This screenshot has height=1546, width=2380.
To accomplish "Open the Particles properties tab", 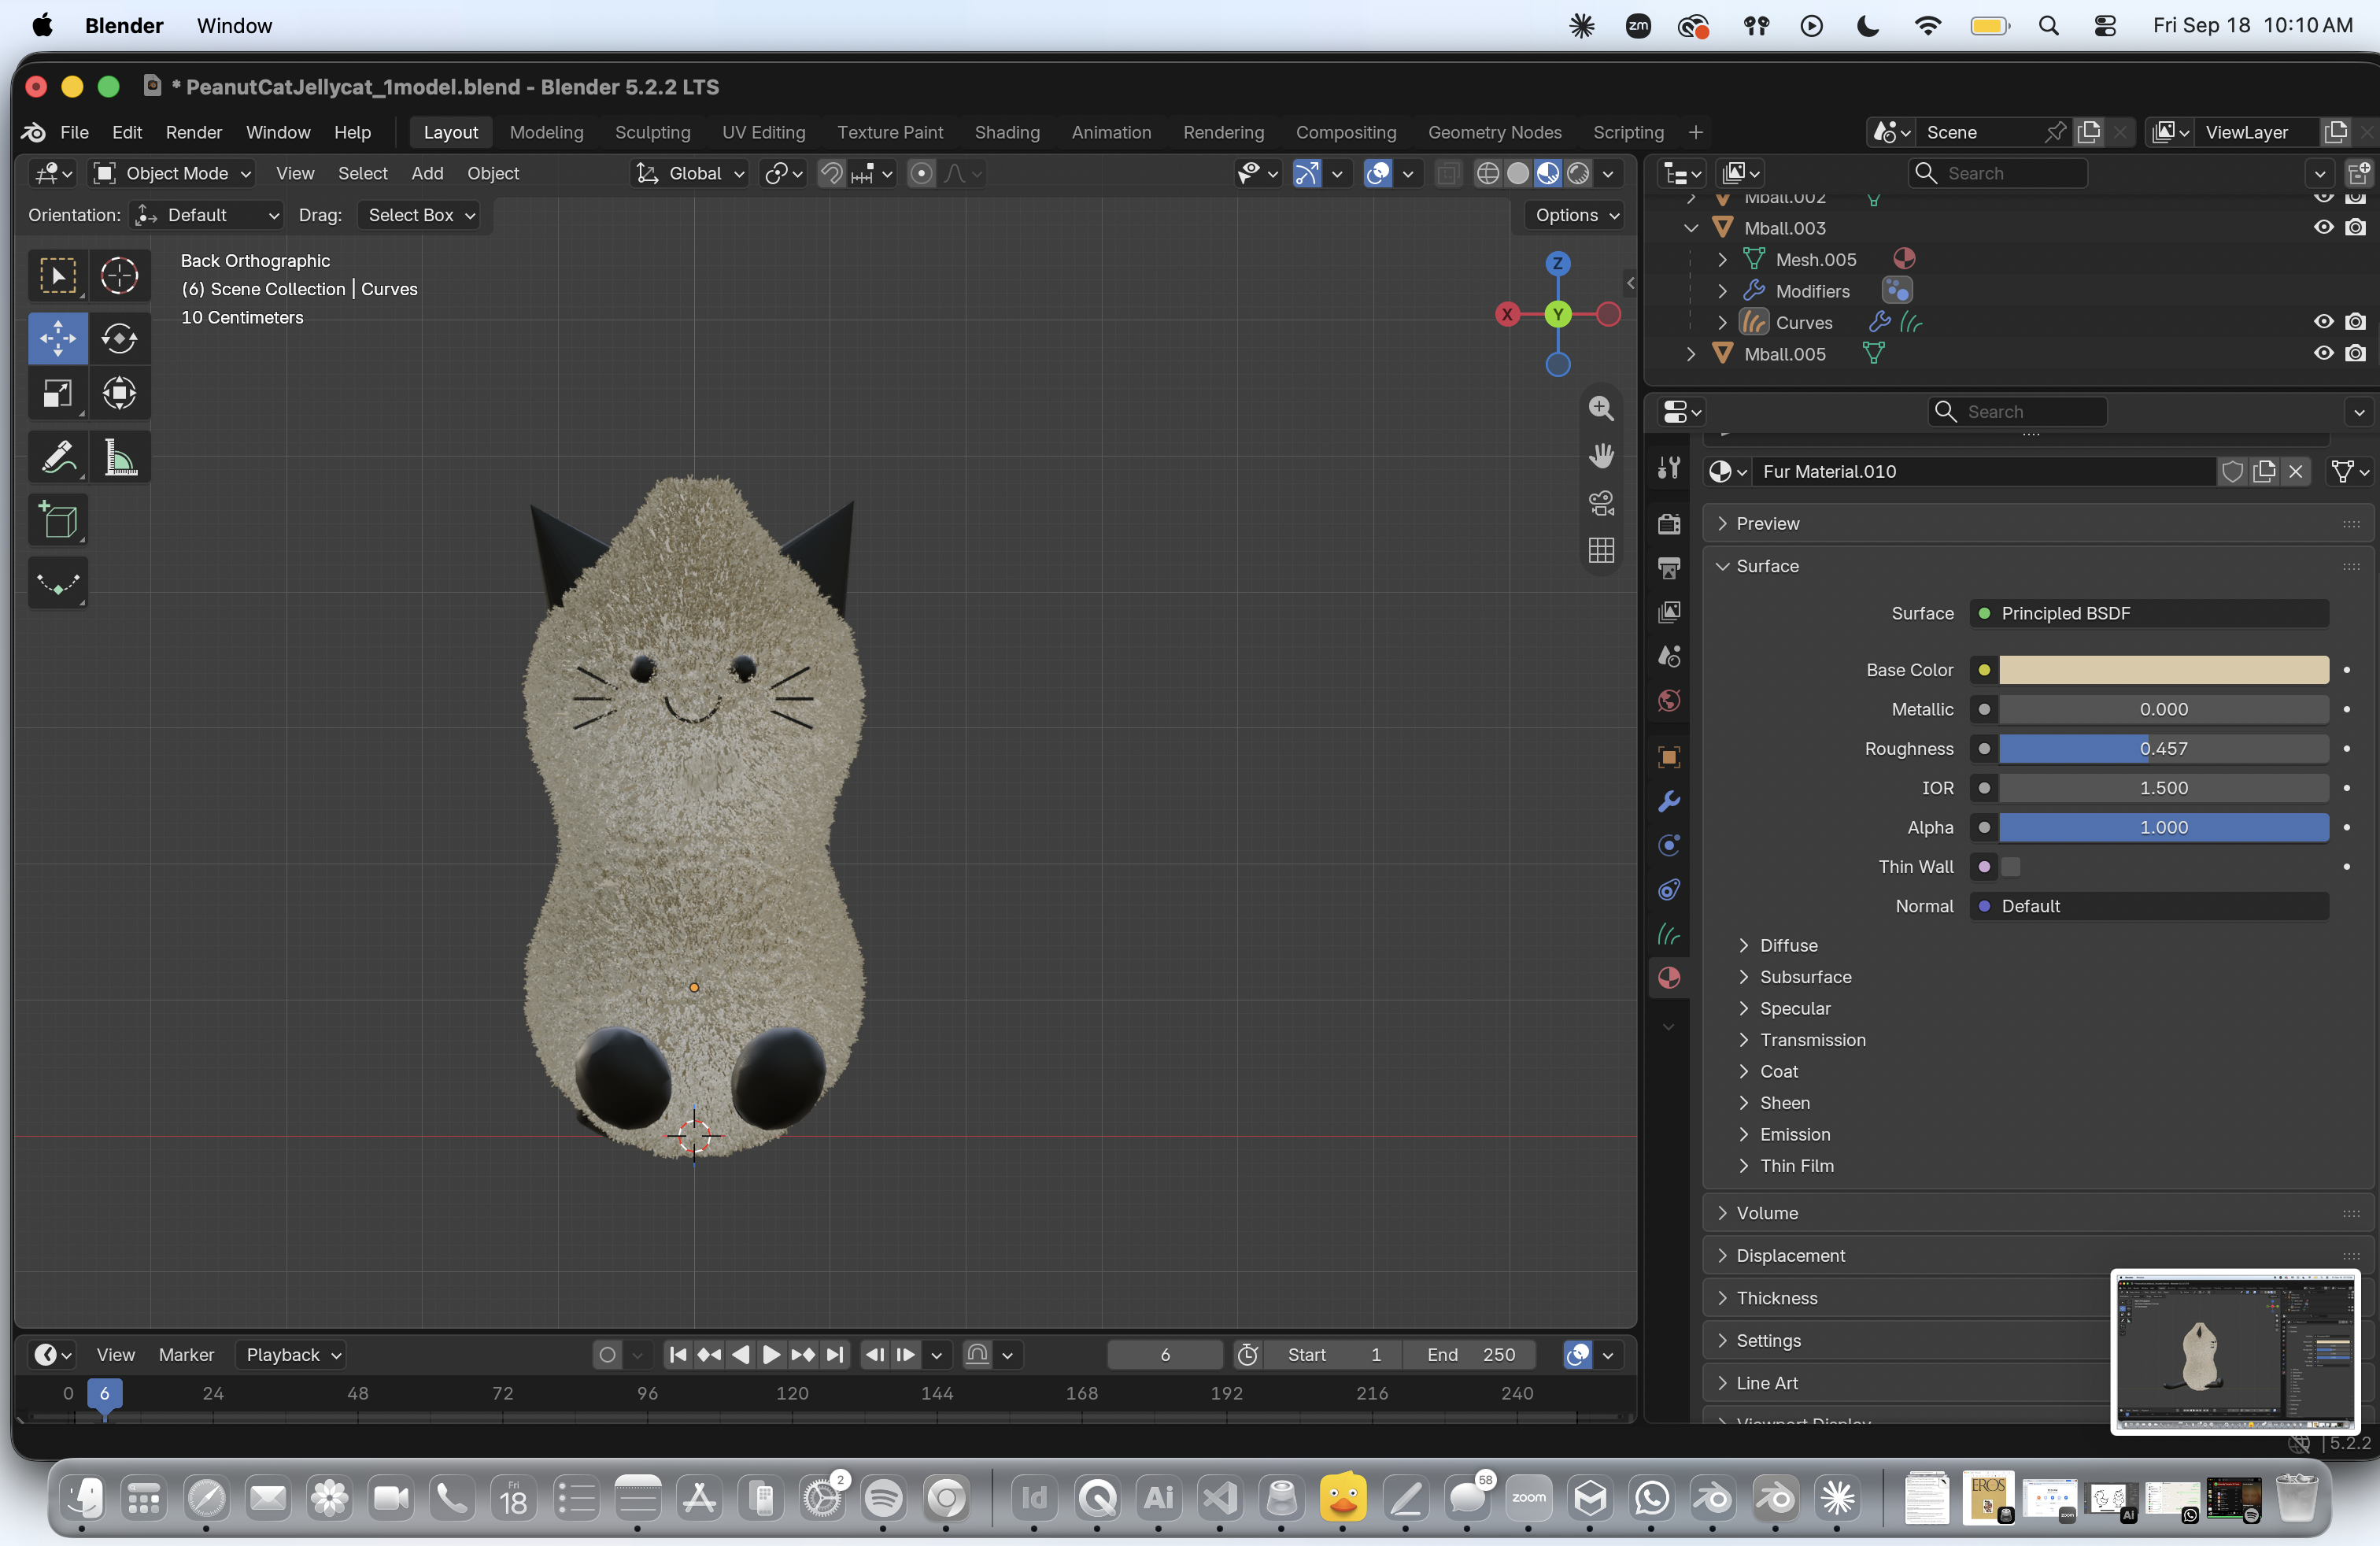I will pos(1669,845).
